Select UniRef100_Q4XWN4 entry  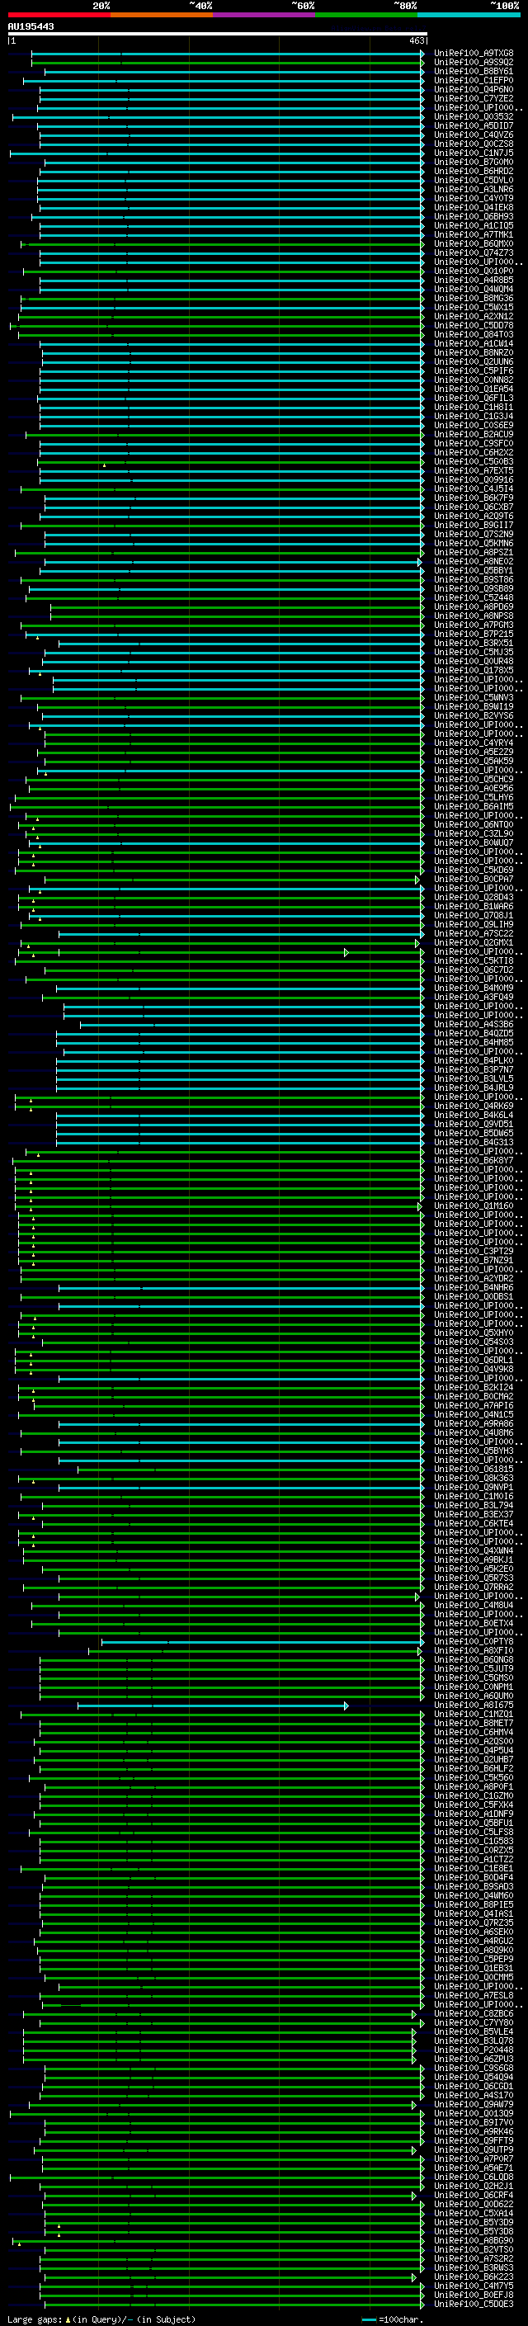tap(473, 1550)
